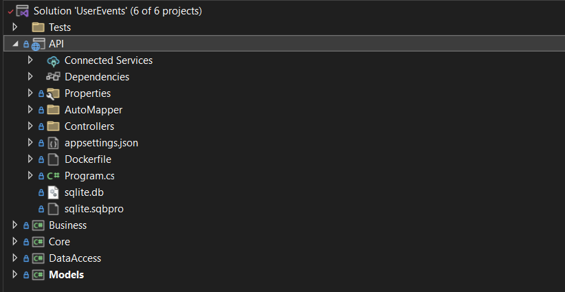Expand the Tests folder arrow
This screenshot has width=565, height=292.
click(14, 27)
